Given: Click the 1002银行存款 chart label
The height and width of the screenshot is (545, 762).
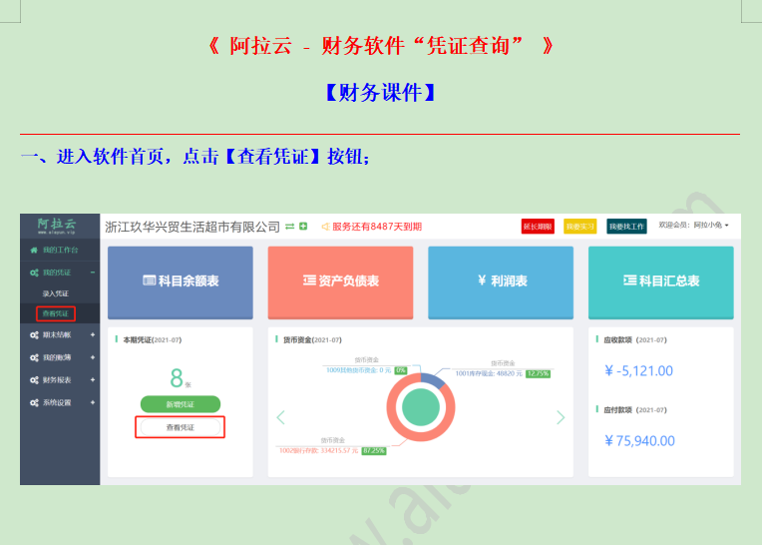Looking at the screenshot, I should (318, 451).
